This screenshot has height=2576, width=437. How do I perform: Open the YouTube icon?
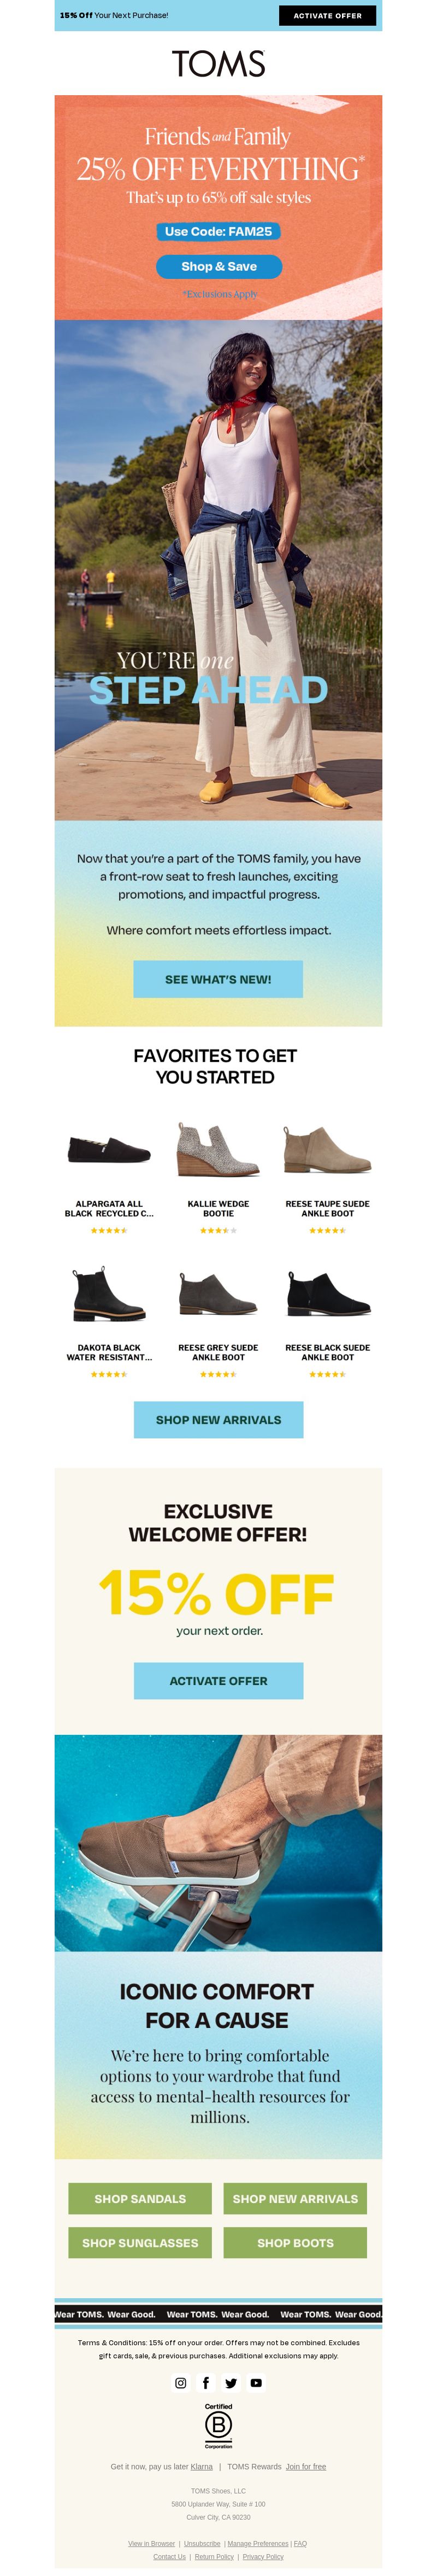[x=256, y=2383]
